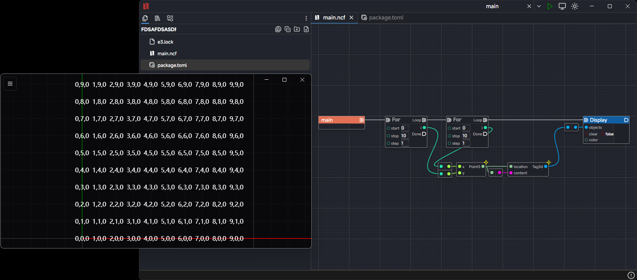
Task: Expand the run target dropdown chevron
Action: (x=539, y=6)
